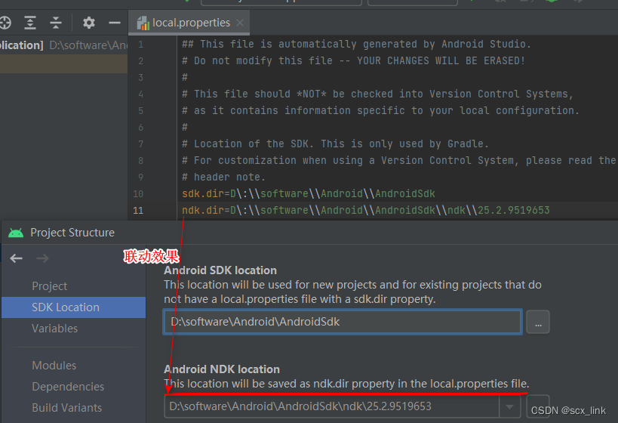Click the Expand All icon in project toolbar
Screen dimensions: 618x423
coord(30,23)
